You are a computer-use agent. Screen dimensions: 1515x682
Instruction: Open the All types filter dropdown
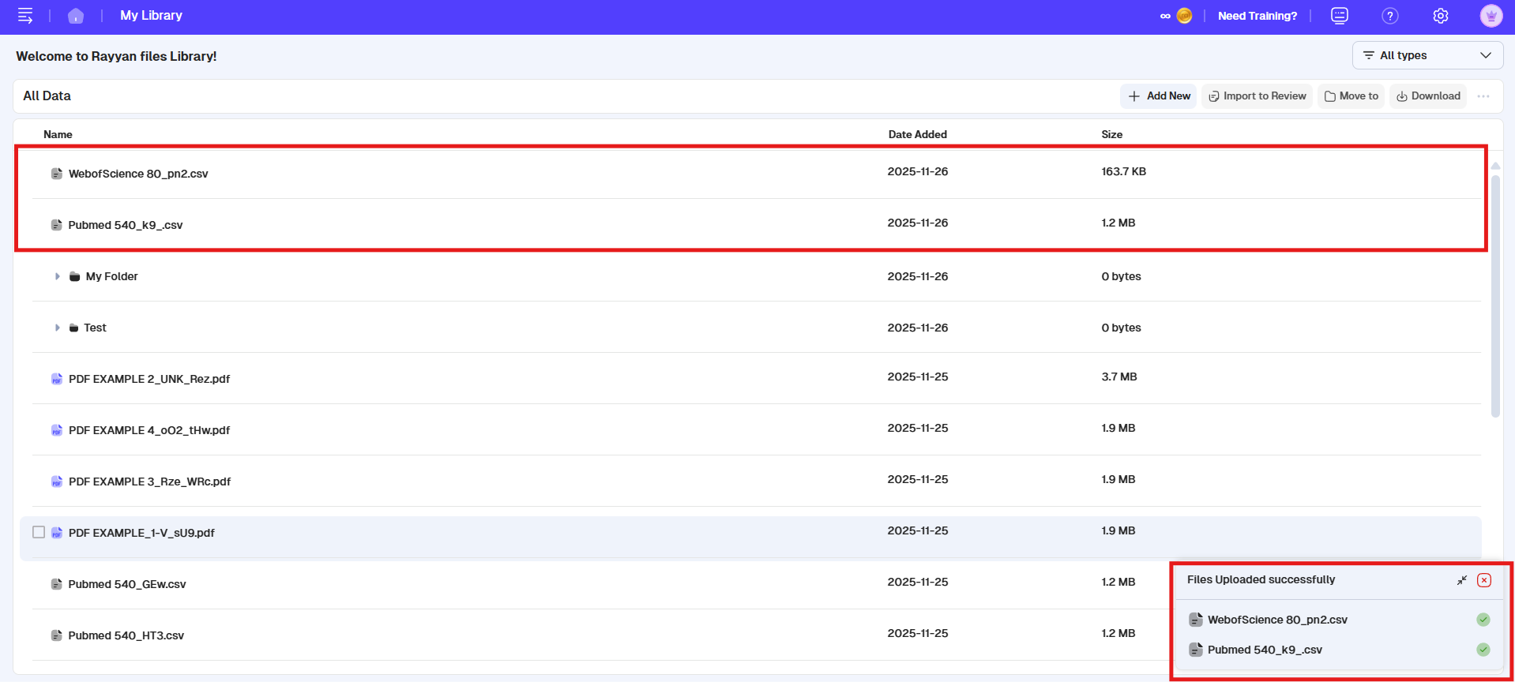click(x=1427, y=55)
